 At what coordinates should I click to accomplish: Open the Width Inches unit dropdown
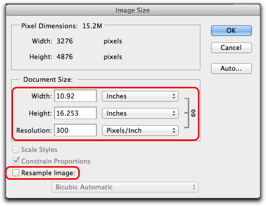(x=140, y=96)
